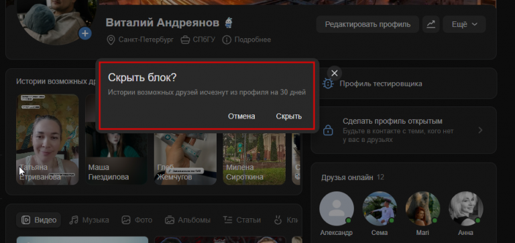Viewport: 515px width, 243px height.
Task: Open the Сделать профиль открытым option
Action: pyautogui.click(x=404, y=130)
